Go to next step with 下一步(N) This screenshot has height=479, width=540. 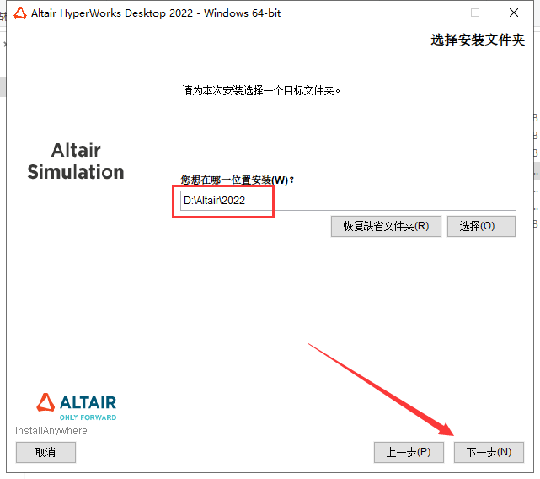[x=489, y=452]
